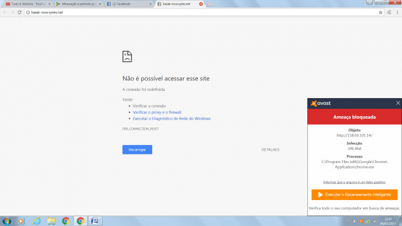Image resolution: width=402 pixels, height=226 pixels.
Task: Click the 'Não é possível acessar esse site' heading
Action: tap(166, 78)
